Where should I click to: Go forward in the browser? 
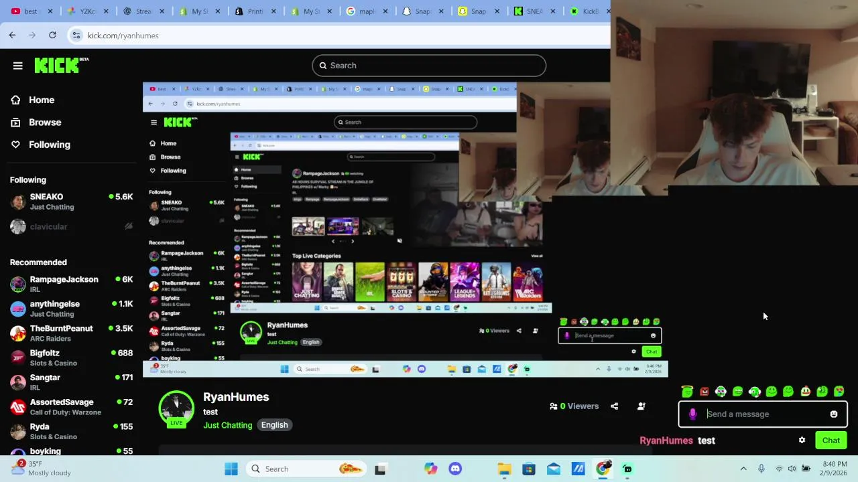(x=32, y=35)
